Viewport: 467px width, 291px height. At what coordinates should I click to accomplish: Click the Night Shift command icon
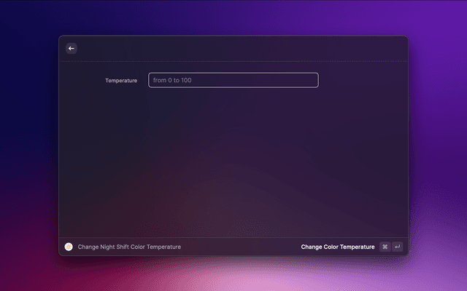(x=69, y=247)
